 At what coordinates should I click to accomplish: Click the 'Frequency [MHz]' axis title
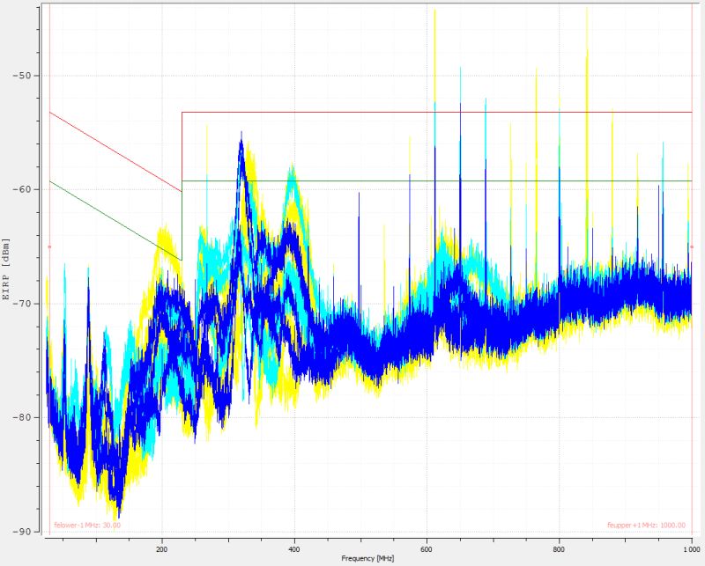tap(367, 558)
